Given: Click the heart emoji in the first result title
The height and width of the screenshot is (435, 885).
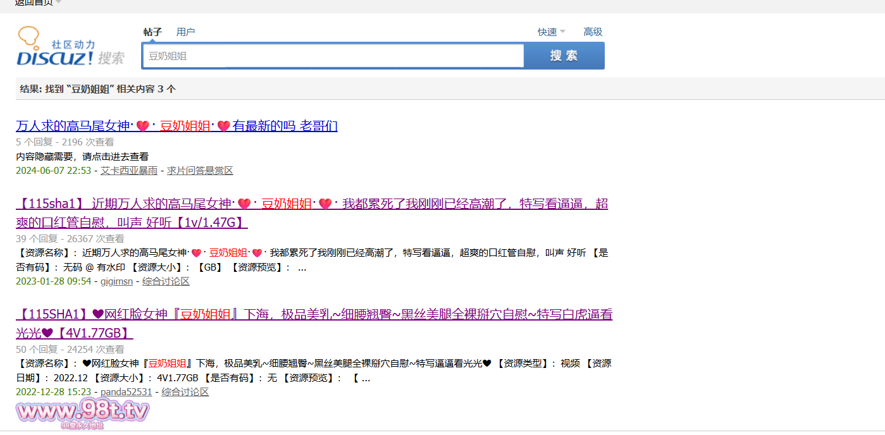Looking at the screenshot, I should (142, 126).
